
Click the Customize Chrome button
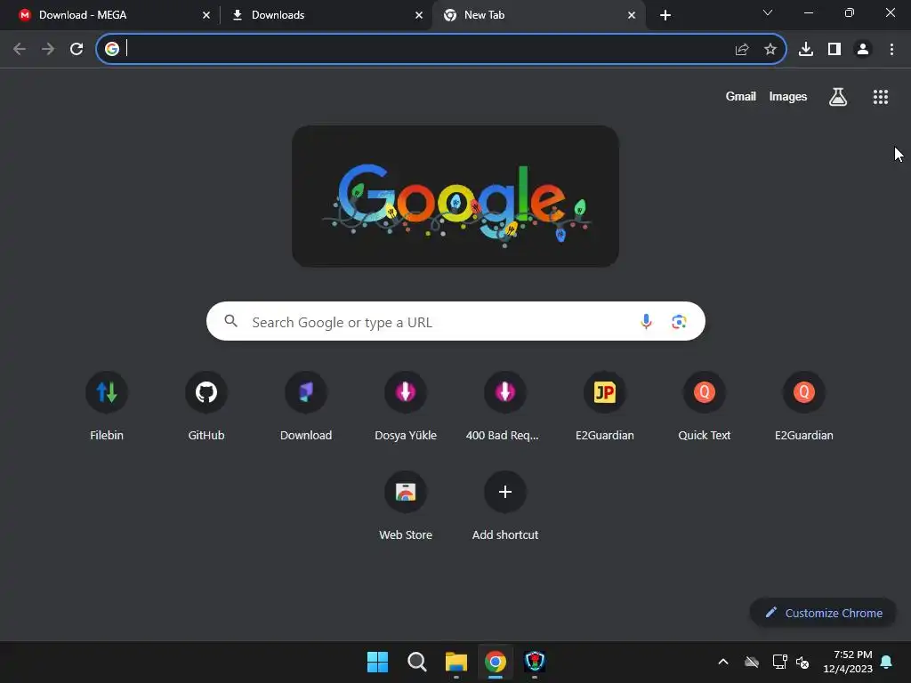823,613
